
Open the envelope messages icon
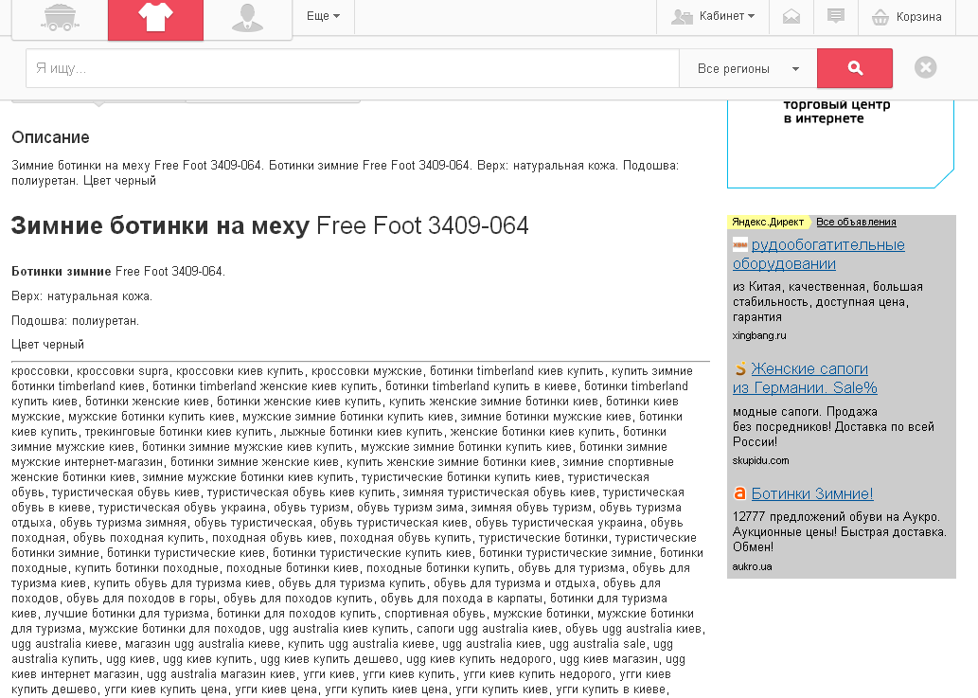click(791, 16)
